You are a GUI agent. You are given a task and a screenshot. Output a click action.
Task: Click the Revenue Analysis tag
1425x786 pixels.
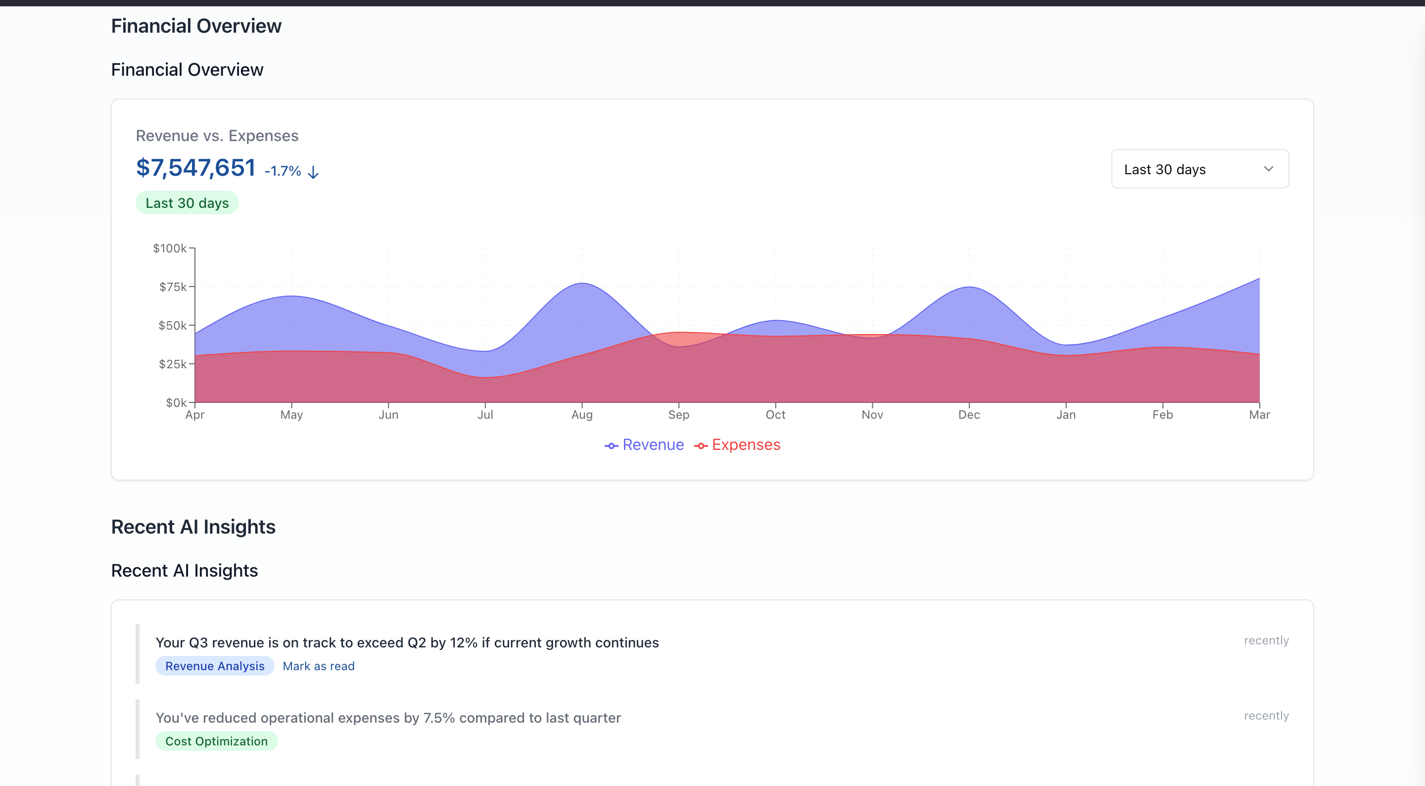pos(215,666)
